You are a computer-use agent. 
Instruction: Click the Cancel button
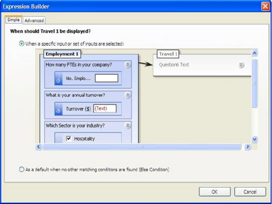coord(250,192)
